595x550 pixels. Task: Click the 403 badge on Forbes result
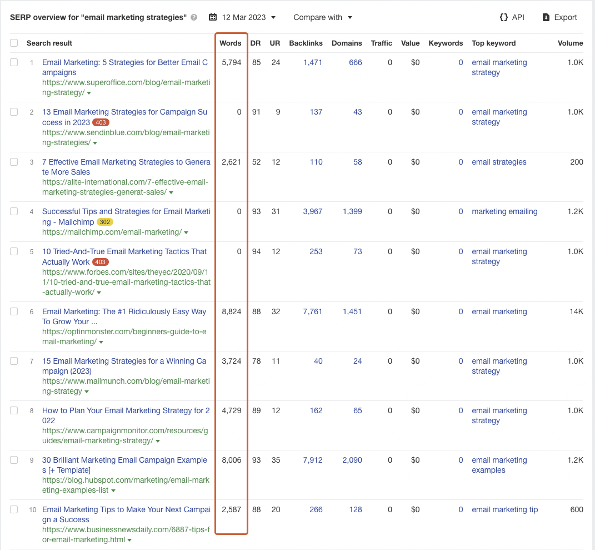[101, 262]
